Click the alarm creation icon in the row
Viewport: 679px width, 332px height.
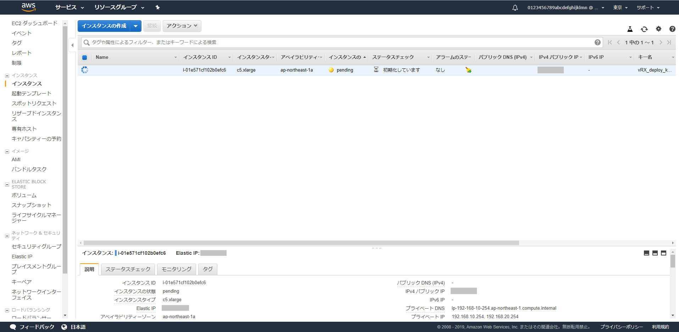(468, 70)
